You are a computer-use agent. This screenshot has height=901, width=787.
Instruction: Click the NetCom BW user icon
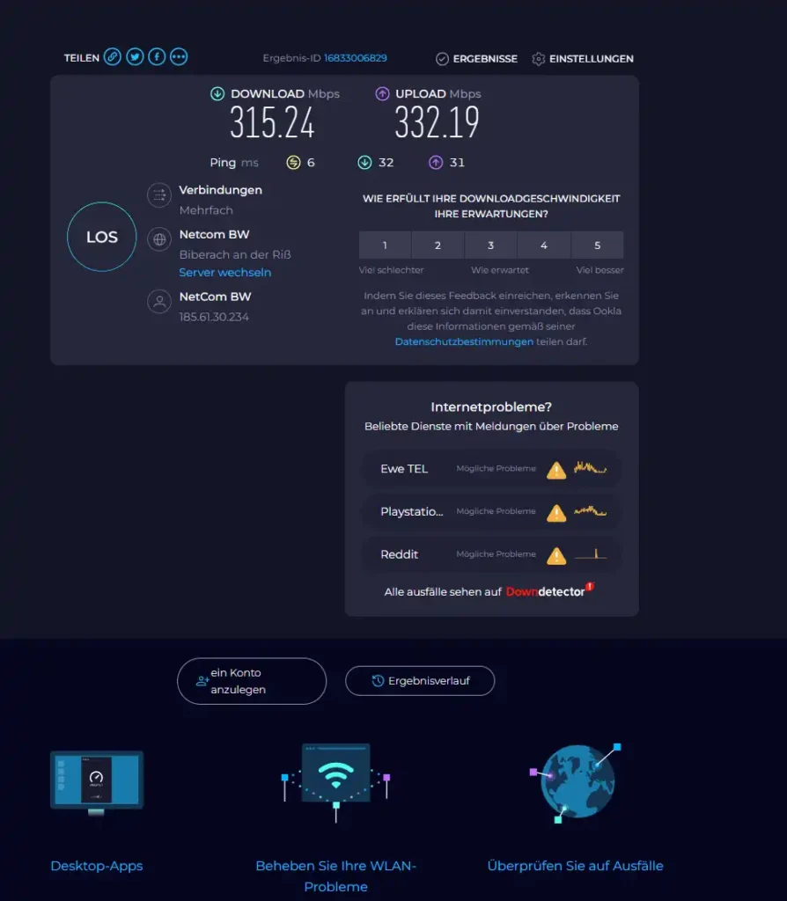pos(159,301)
